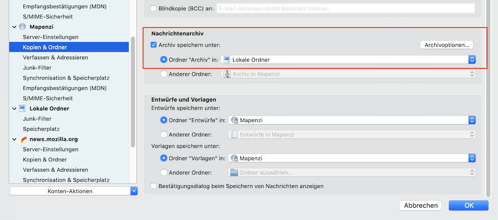Click the Mapenzi account globe icon
The width and height of the screenshot is (498, 220).
(x=22, y=27)
